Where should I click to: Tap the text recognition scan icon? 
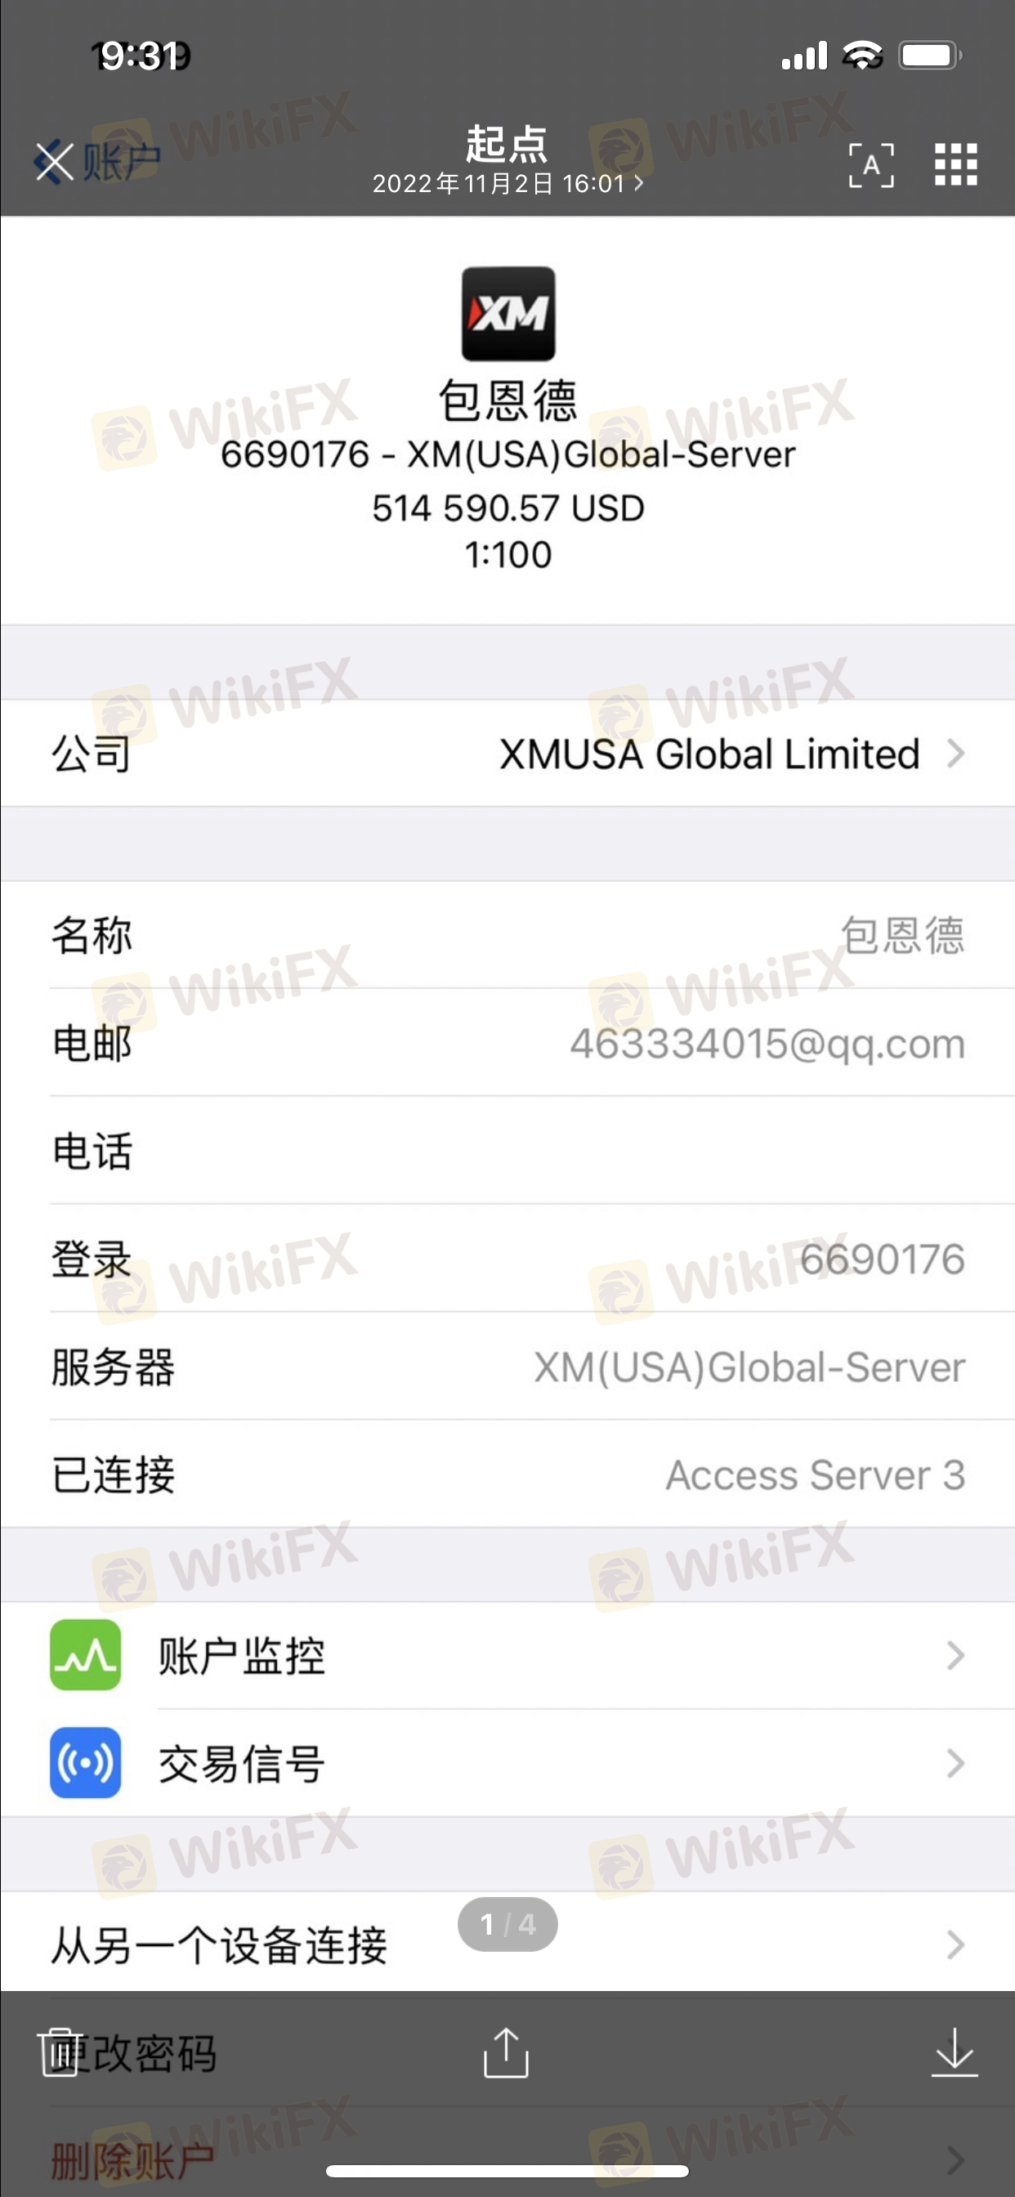click(871, 164)
